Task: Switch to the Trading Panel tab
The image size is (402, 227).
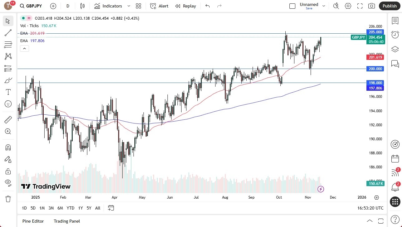Action: (x=66, y=221)
